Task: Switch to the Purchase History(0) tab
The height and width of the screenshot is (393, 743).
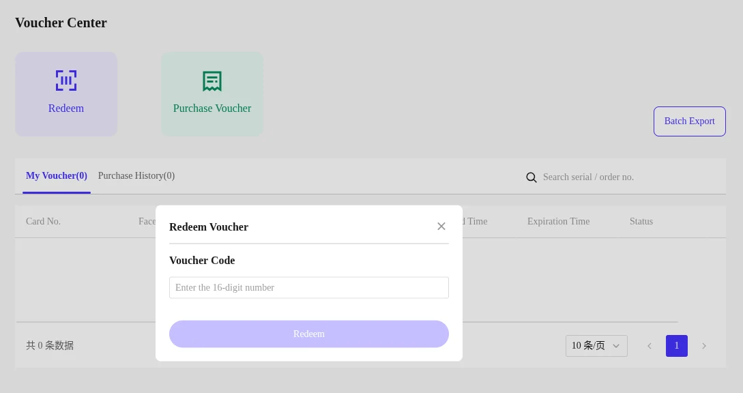Action: click(136, 176)
